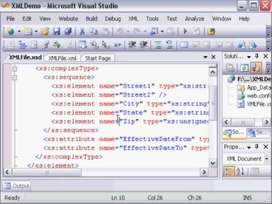This screenshot has width=272, height=204.
Task: Click the A-arrow text icon on second toolbar
Action: [117, 45]
